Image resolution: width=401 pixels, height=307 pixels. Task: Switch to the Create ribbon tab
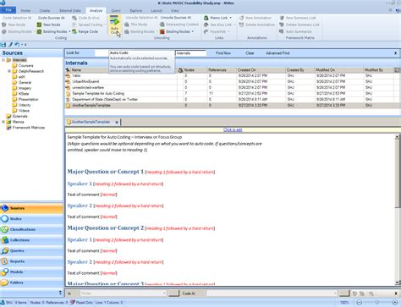tap(45, 11)
